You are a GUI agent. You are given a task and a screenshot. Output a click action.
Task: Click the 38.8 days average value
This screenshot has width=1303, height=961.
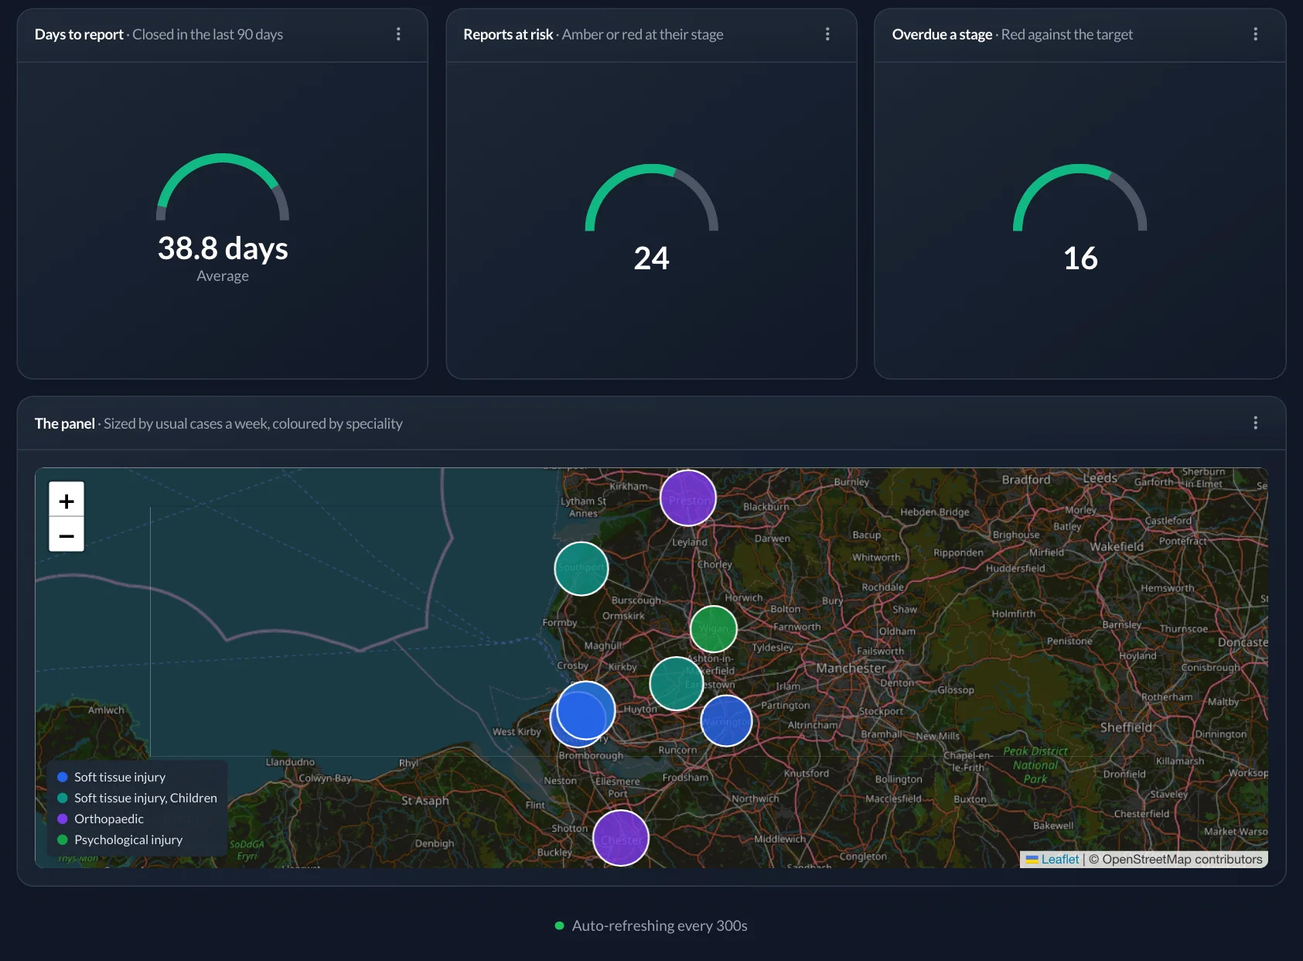[x=223, y=248]
